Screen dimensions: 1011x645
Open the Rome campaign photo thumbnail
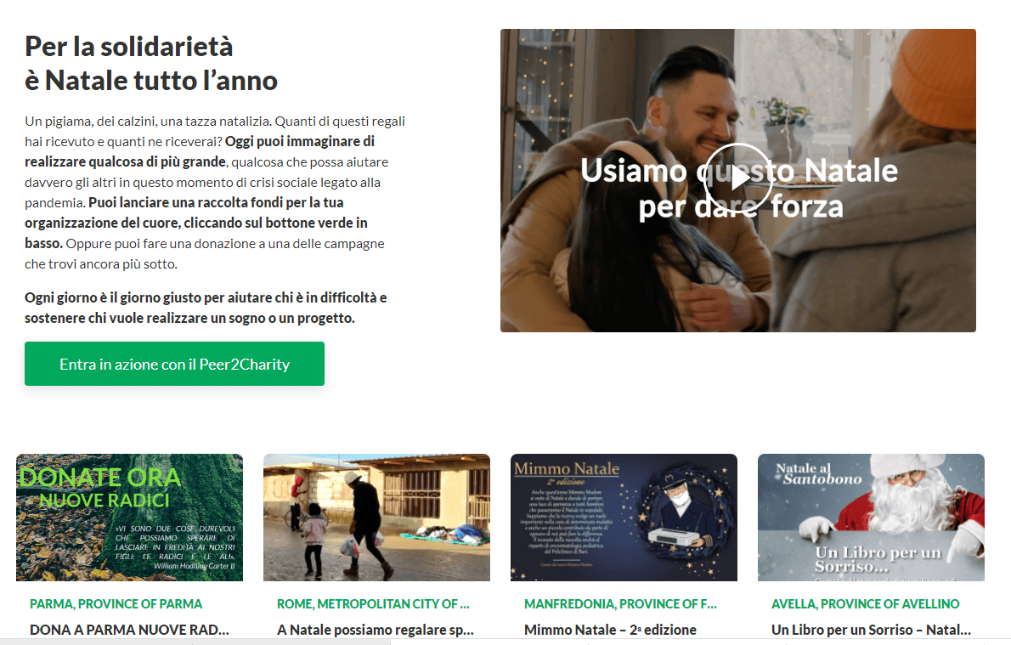coord(376,518)
